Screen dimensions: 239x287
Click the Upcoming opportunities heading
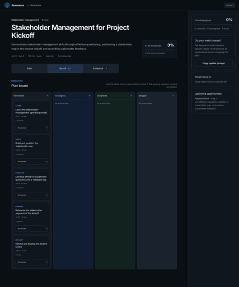208,94
